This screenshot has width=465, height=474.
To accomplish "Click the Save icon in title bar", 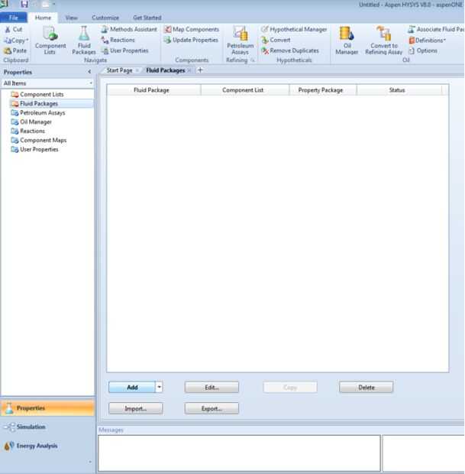I will coord(24,5).
